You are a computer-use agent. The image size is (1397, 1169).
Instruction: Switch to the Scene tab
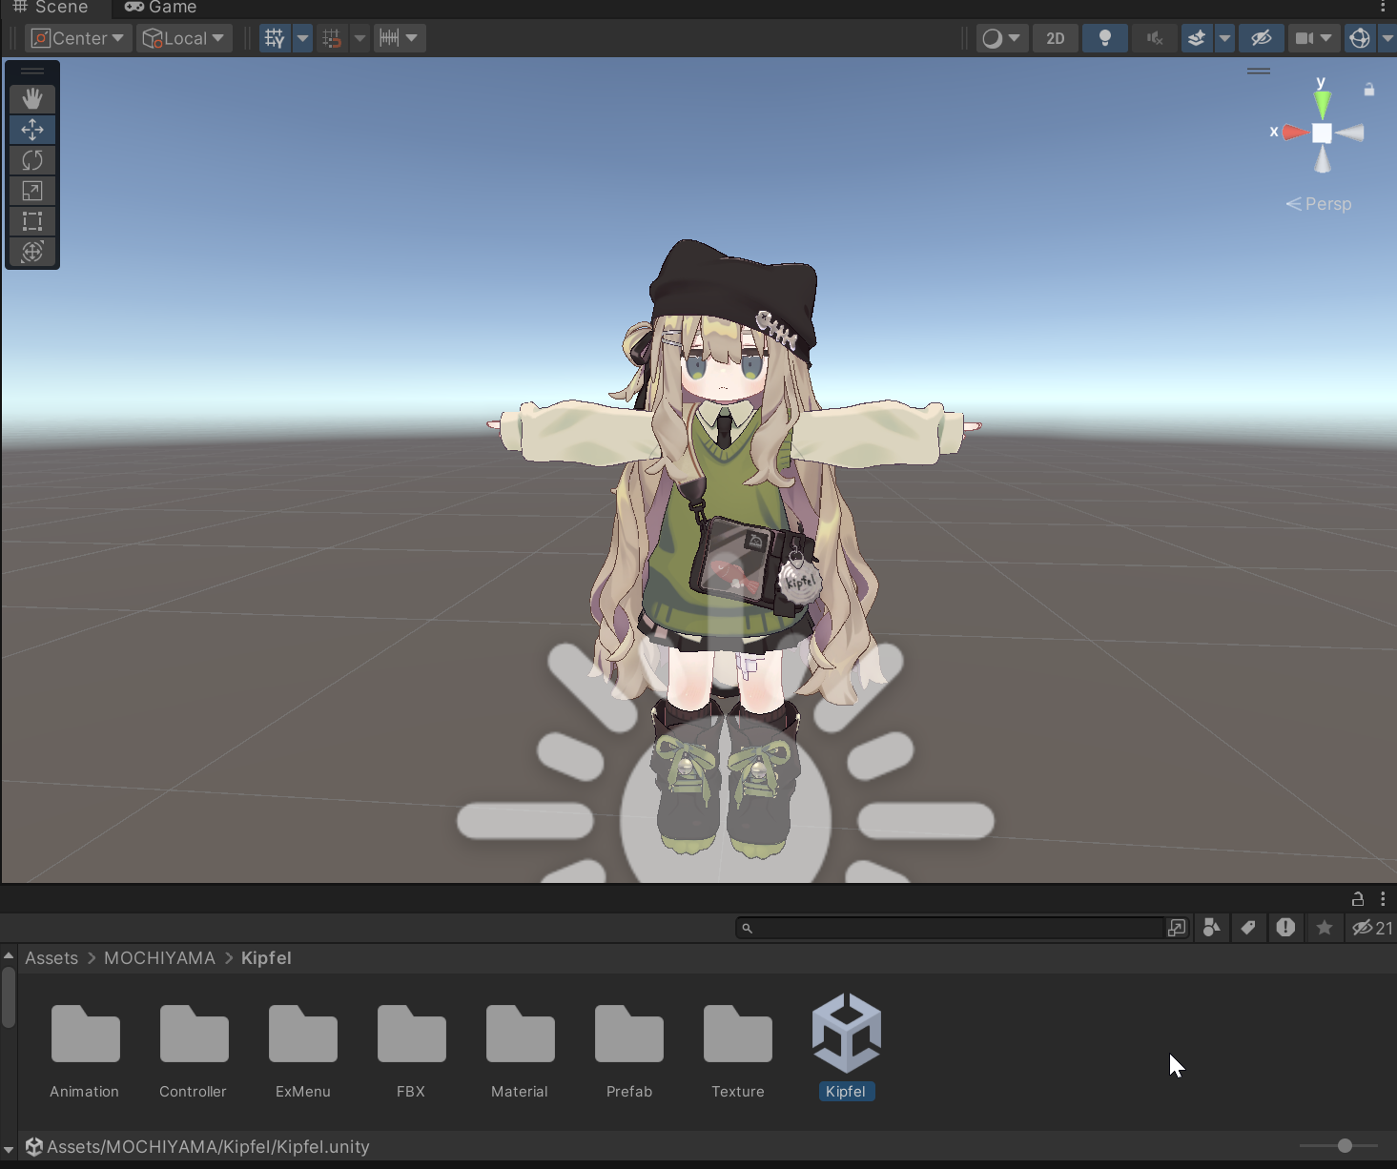51,8
